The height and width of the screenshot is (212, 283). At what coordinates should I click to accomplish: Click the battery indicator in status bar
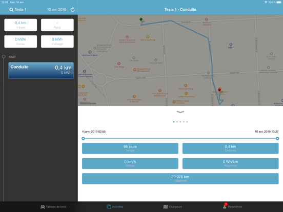coord(279,2)
